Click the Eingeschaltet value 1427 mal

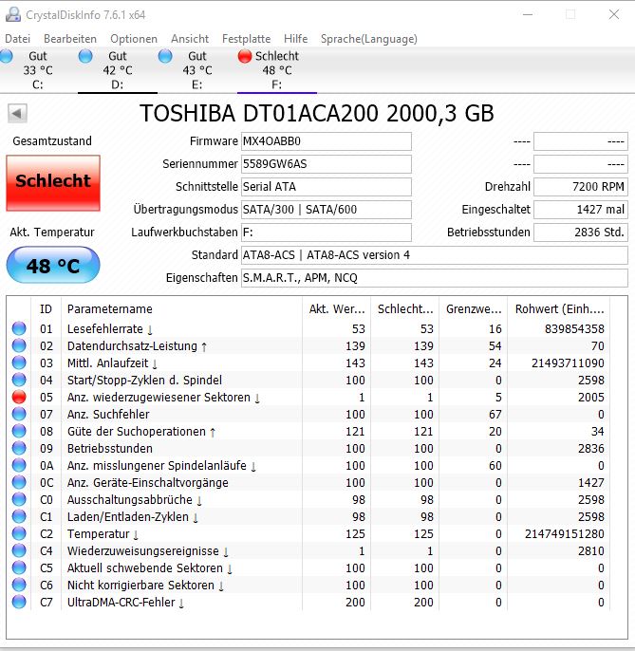[581, 210]
